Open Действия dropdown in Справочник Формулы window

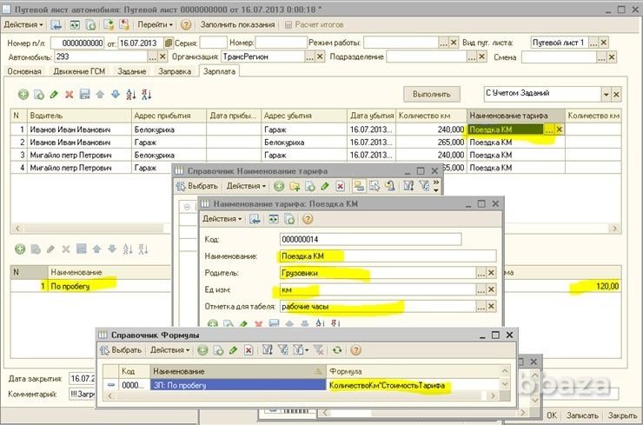tap(169, 349)
